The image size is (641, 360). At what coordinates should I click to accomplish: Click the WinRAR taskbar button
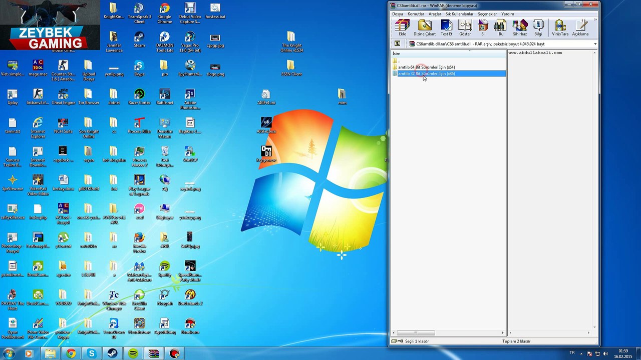click(153, 353)
